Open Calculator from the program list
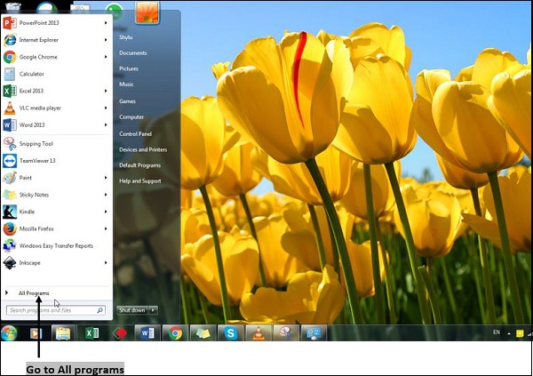Screen dimensions: 533x376 click(x=31, y=74)
